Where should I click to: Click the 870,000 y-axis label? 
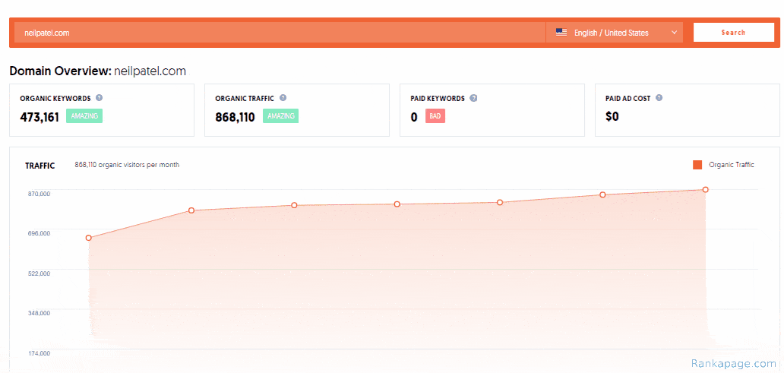37,194
